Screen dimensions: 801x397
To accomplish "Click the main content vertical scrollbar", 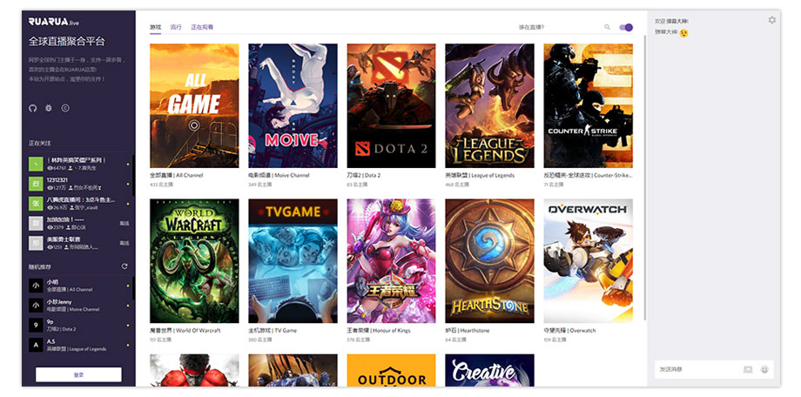I will 644,178.
